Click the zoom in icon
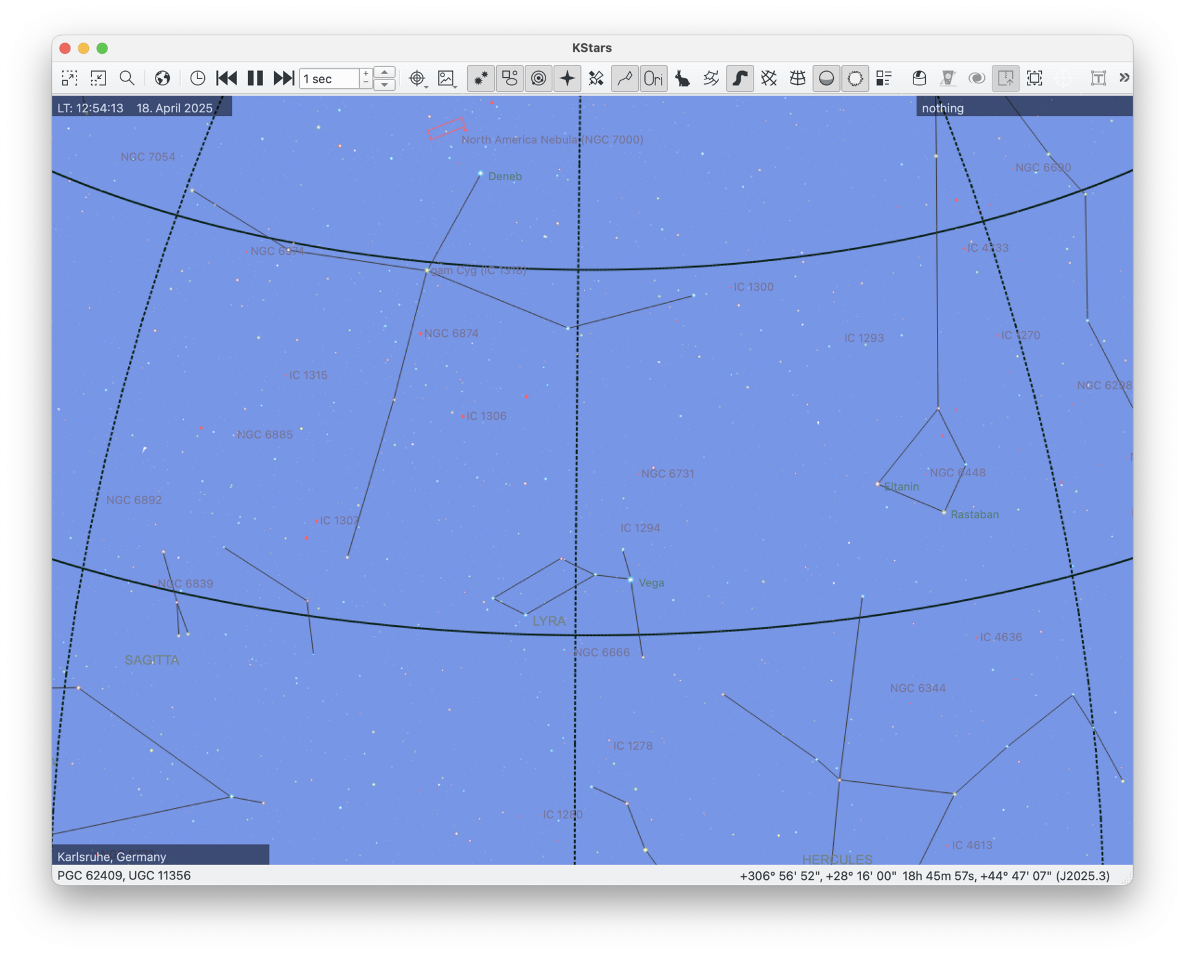Image resolution: width=1185 pixels, height=954 pixels. click(x=70, y=78)
